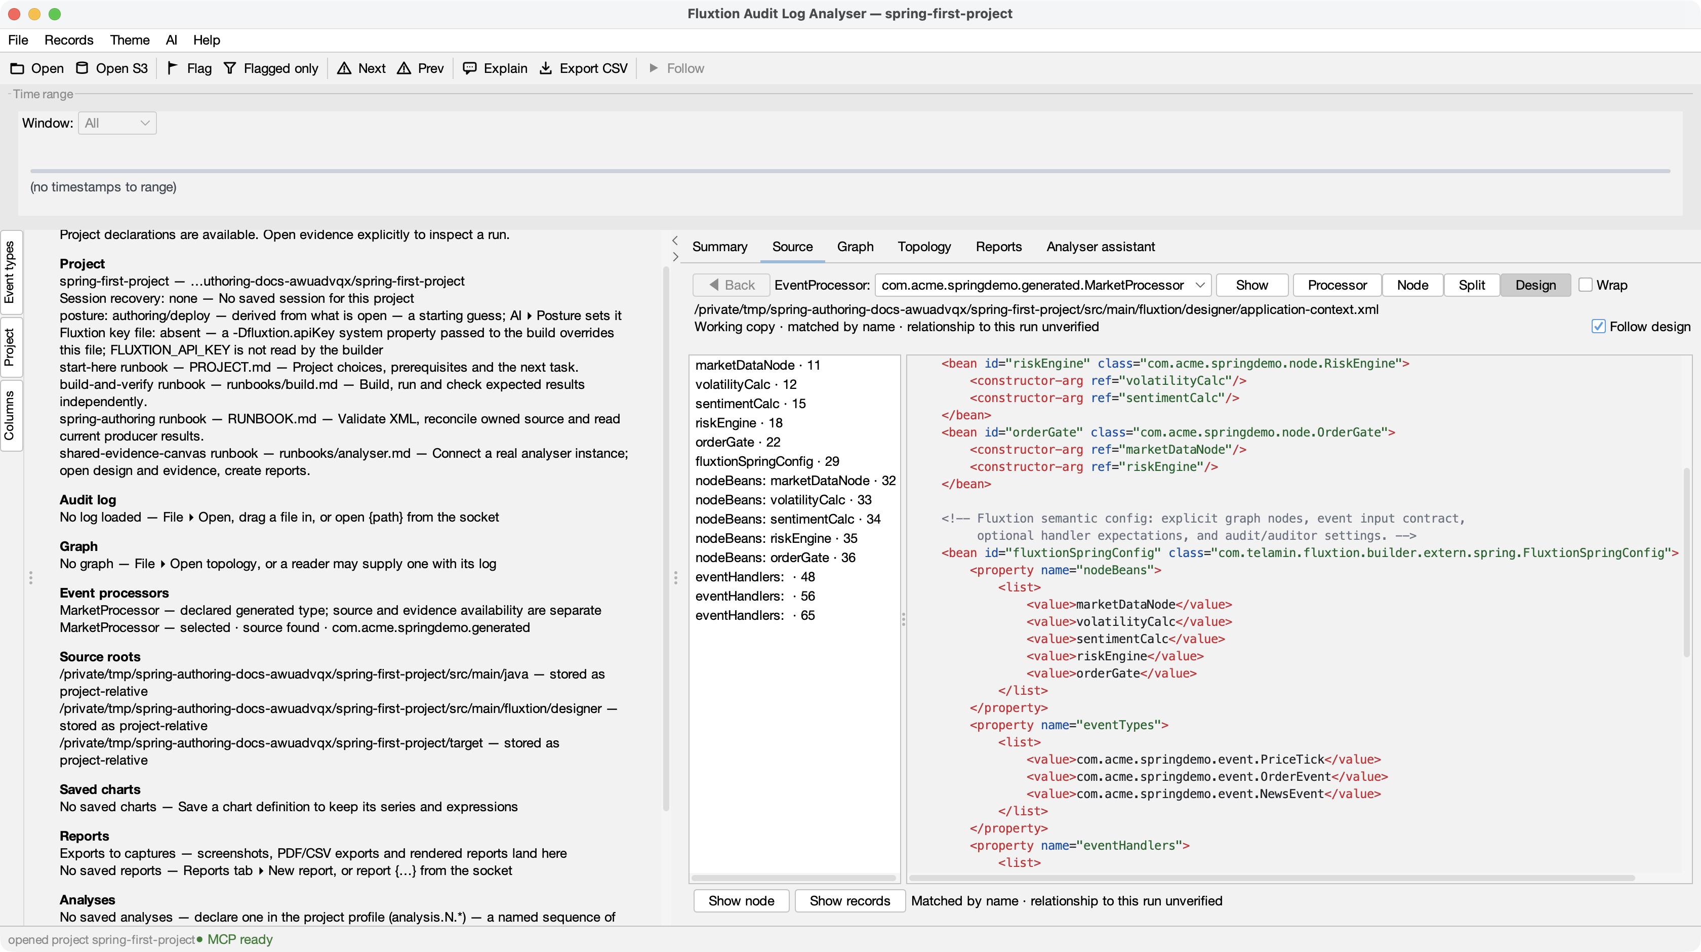Open the Theme menu
Viewport: 1701px width, 952px height.
point(130,39)
